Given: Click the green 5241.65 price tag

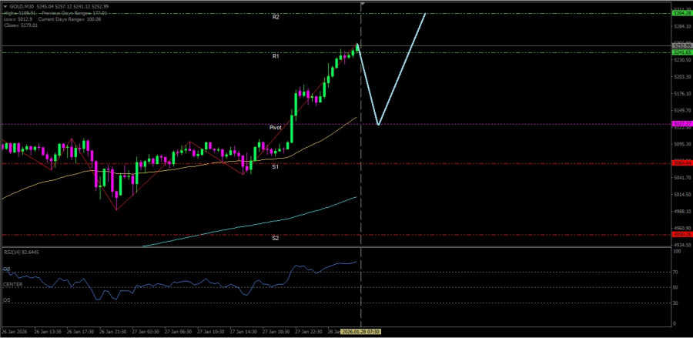Looking at the screenshot, I should tap(681, 52).
